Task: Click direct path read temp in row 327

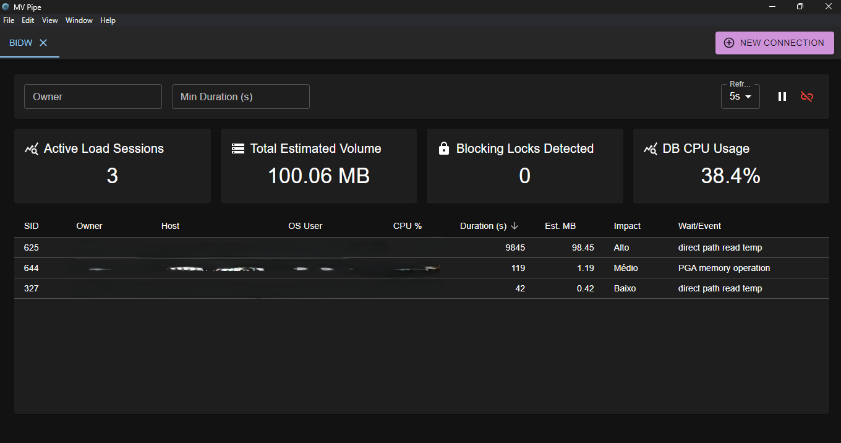Action: (x=720, y=288)
